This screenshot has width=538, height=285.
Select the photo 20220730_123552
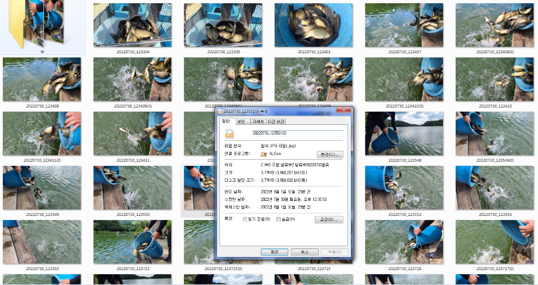[x=404, y=187]
